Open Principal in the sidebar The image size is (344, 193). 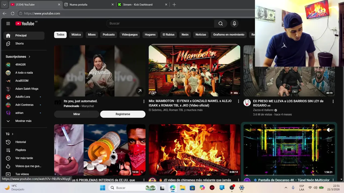tap(24, 35)
